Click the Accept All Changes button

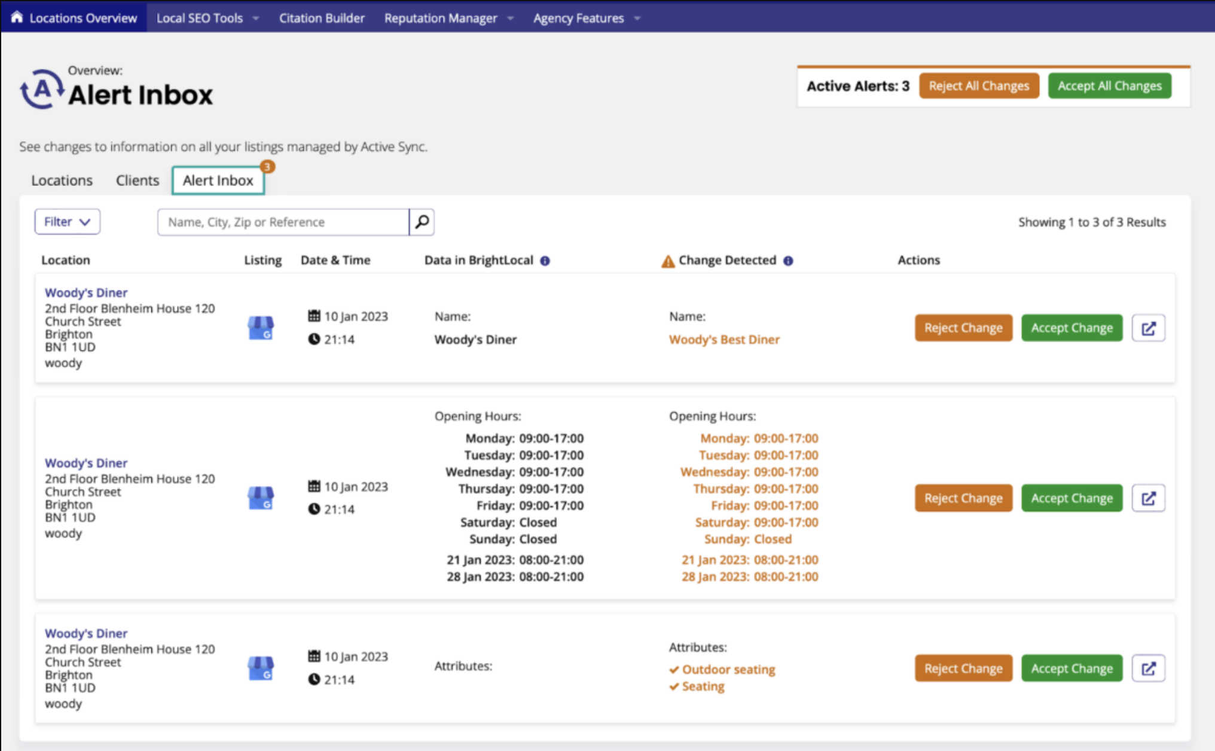point(1109,86)
